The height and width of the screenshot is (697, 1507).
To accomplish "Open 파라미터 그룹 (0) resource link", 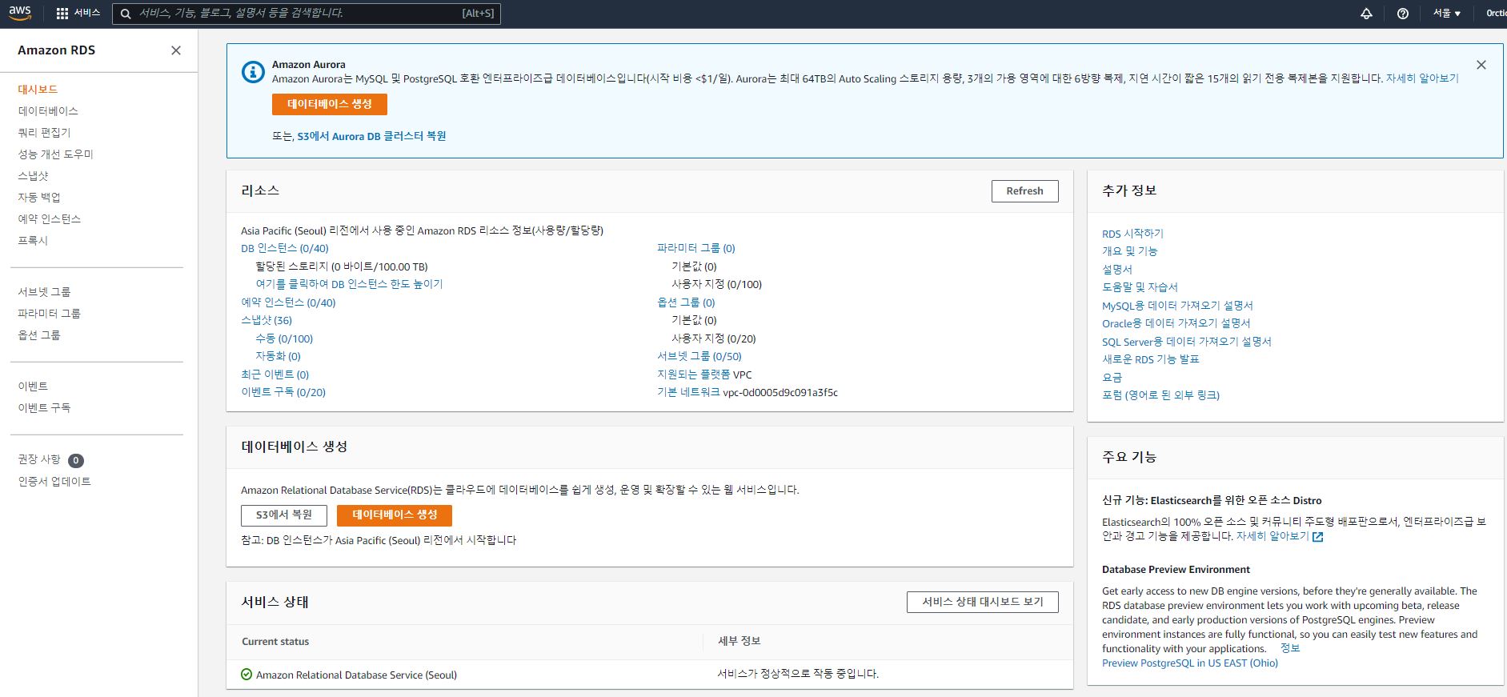I will point(695,249).
